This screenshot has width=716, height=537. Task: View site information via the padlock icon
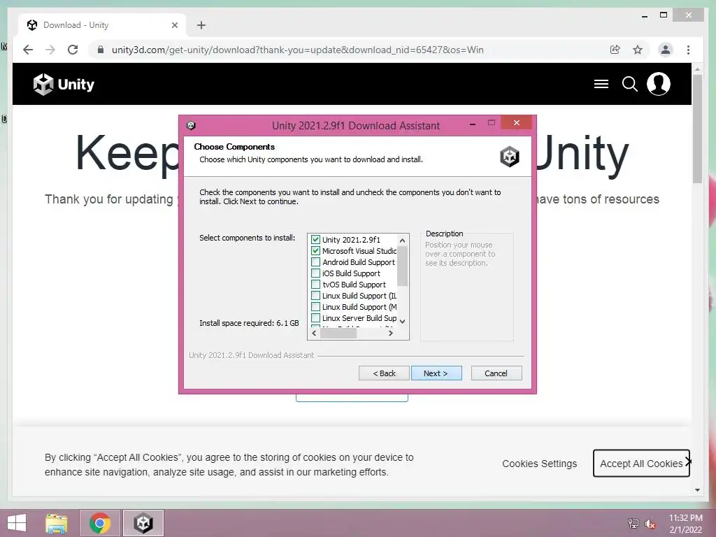[x=101, y=50]
